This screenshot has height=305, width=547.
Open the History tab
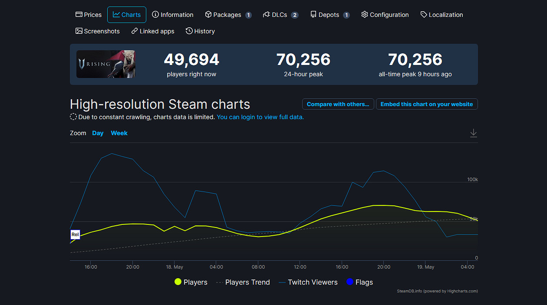click(x=200, y=31)
